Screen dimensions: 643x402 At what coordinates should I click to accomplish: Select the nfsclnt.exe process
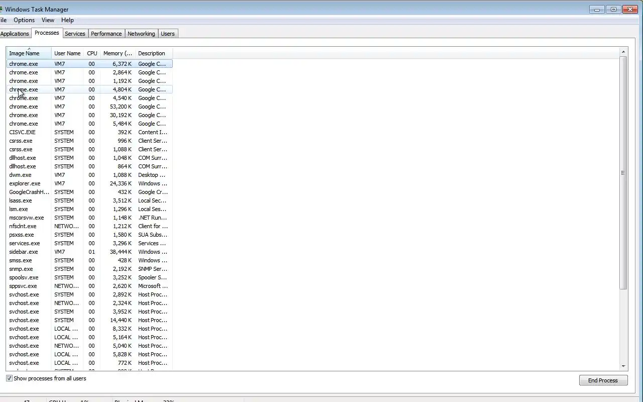[x=89, y=226]
